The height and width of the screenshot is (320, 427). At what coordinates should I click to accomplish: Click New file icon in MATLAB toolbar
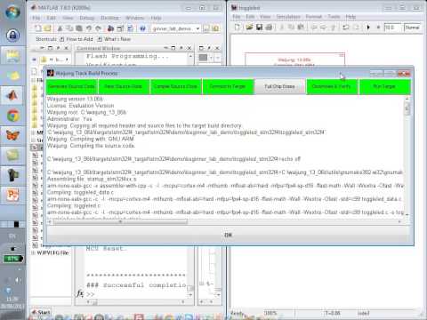(x=38, y=28)
